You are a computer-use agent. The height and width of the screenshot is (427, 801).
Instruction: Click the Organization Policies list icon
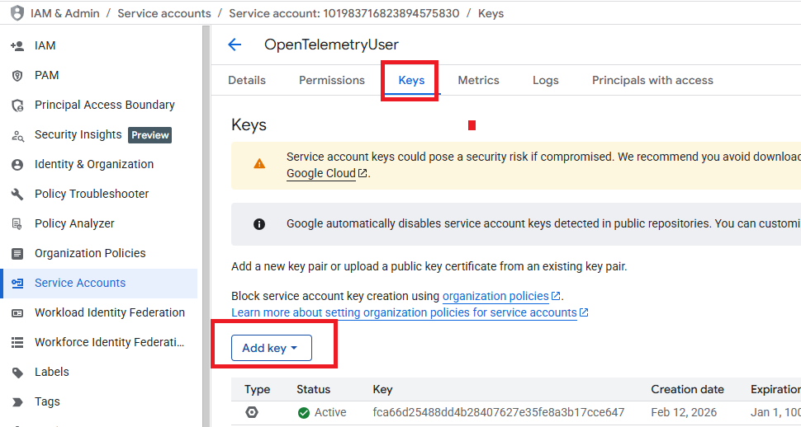tap(17, 254)
